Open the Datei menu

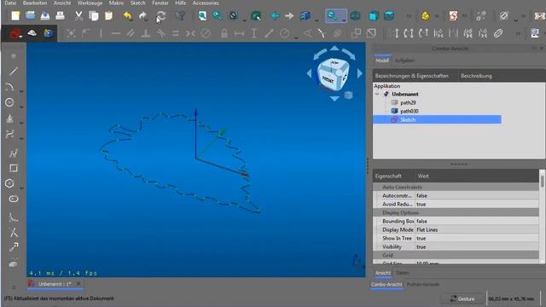[x=10, y=3]
